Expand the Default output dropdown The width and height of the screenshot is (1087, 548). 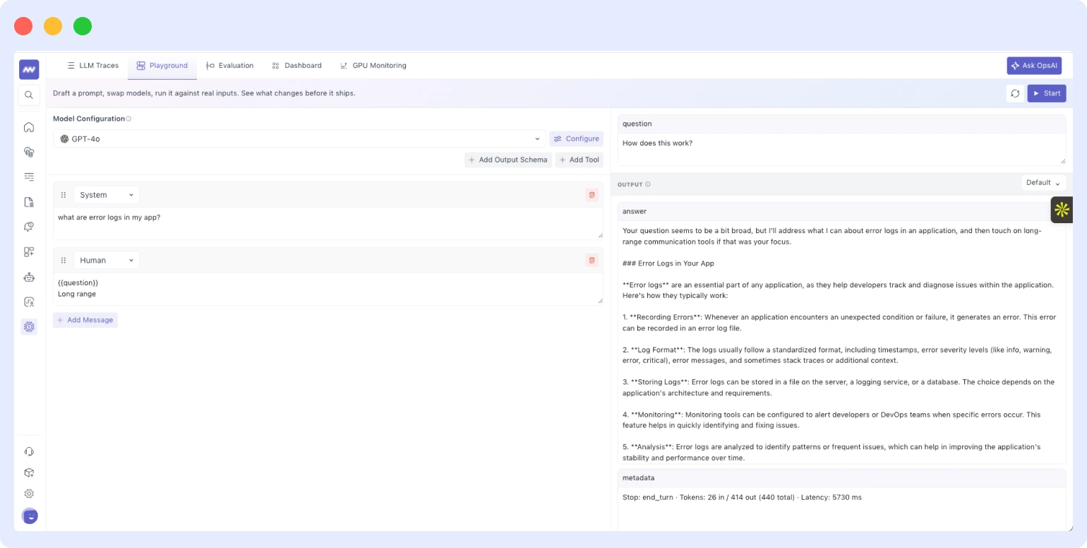coord(1043,183)
